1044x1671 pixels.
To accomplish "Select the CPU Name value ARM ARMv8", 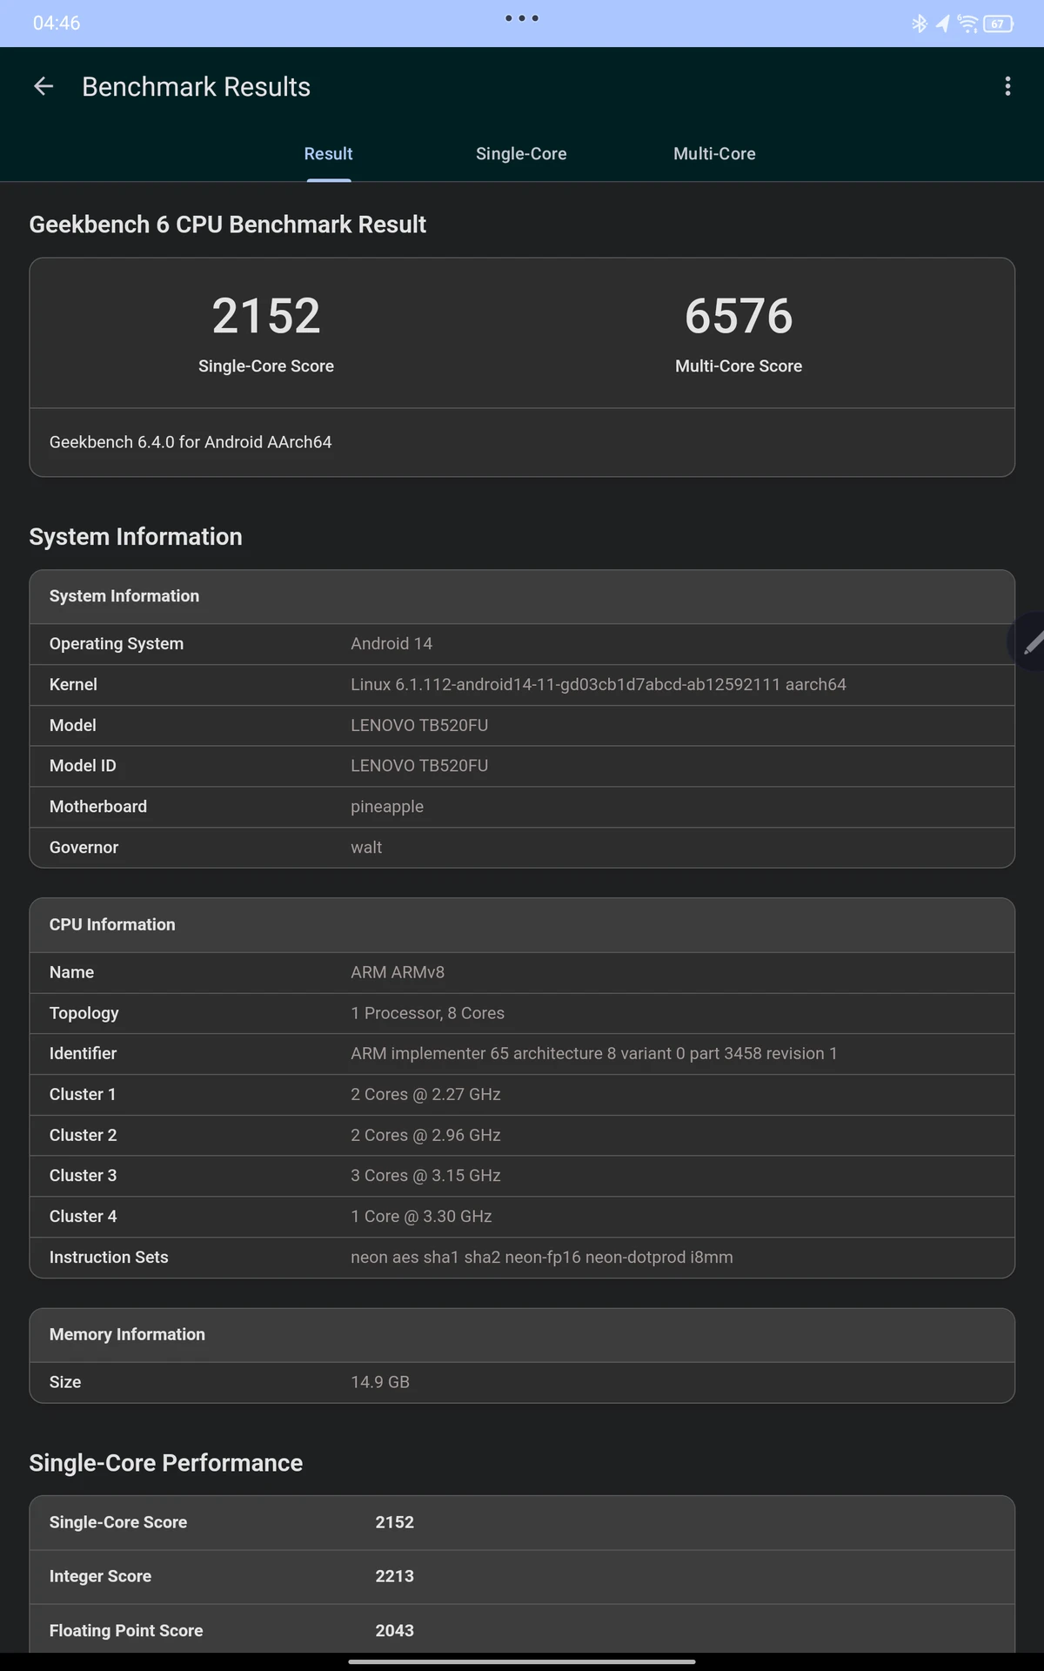I will pos(398,972).
